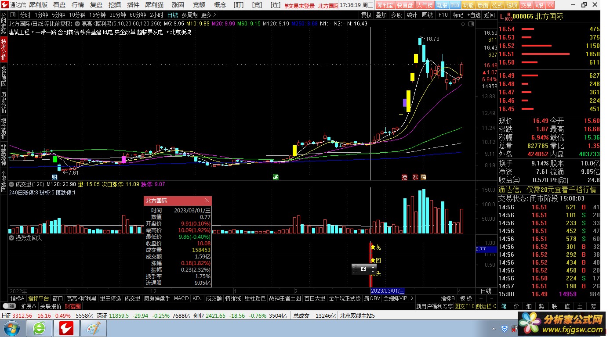Open indicator dropdown circle next to 高亮K犀利黑
This screenshot has height=337, width=610.
coord(78,23)
